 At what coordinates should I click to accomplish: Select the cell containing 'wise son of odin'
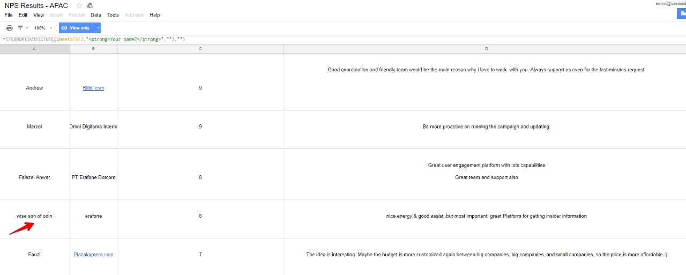pos(34,216)
